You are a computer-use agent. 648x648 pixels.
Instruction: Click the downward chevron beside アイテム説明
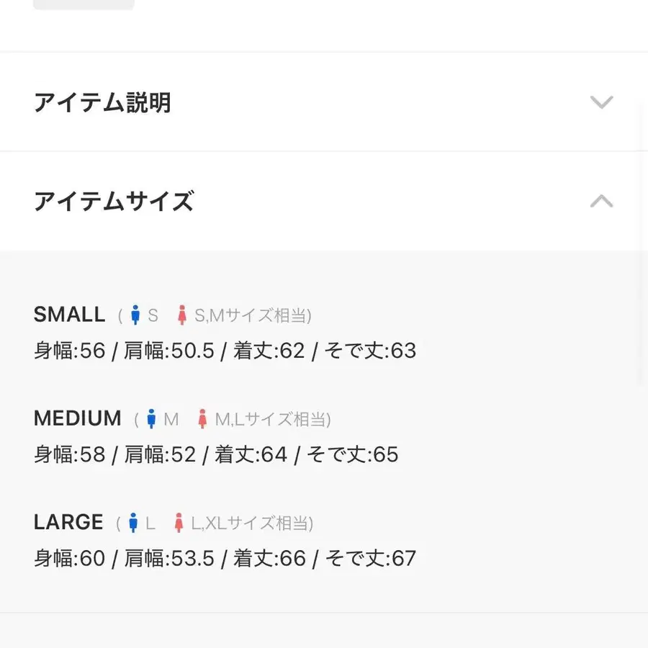(x=602, y=102)
